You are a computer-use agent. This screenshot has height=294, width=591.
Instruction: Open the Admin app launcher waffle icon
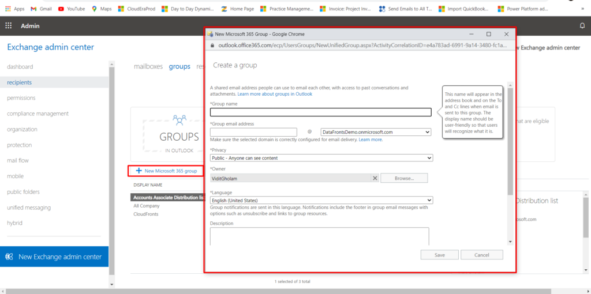[x=8, y=26]
